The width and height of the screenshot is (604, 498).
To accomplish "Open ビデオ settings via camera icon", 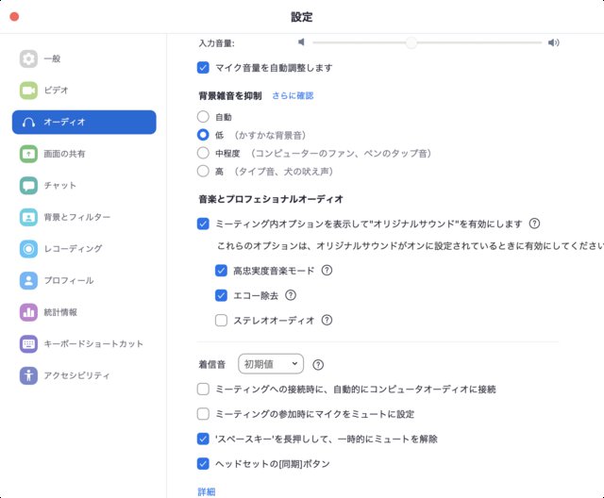I will point(28,91).
